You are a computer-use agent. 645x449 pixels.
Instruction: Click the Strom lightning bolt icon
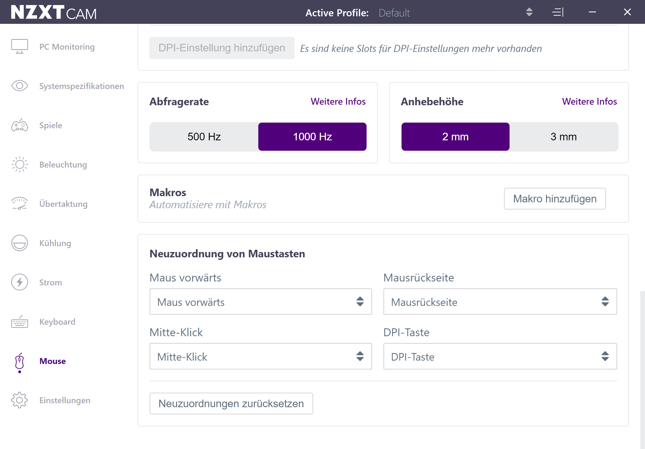tap(19, 282)
